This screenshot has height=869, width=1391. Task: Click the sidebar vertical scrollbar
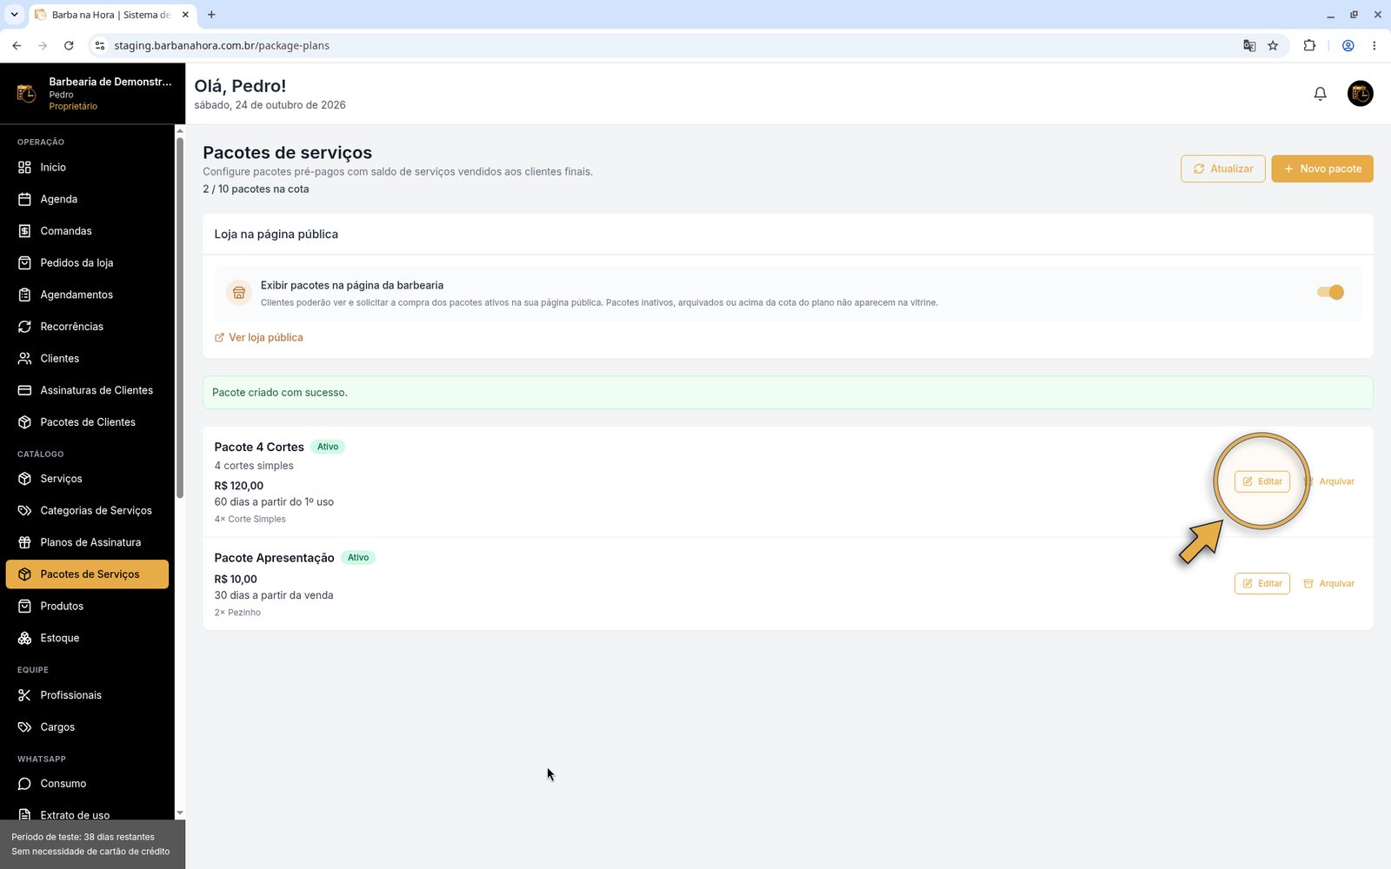tap(180, 317)
